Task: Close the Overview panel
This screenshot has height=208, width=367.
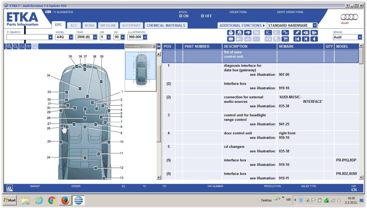Action: pyautogui.click(x=154, y=46)
